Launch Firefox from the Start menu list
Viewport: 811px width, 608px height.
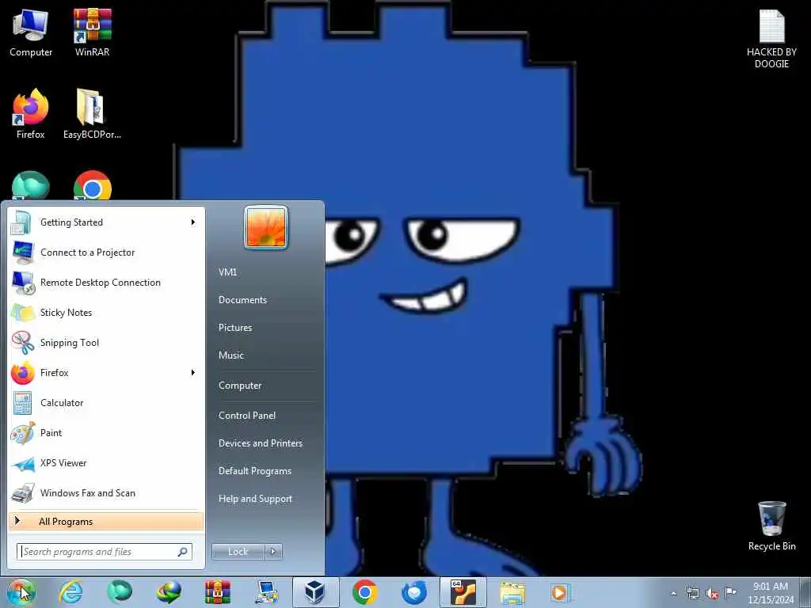coord(98,373)
